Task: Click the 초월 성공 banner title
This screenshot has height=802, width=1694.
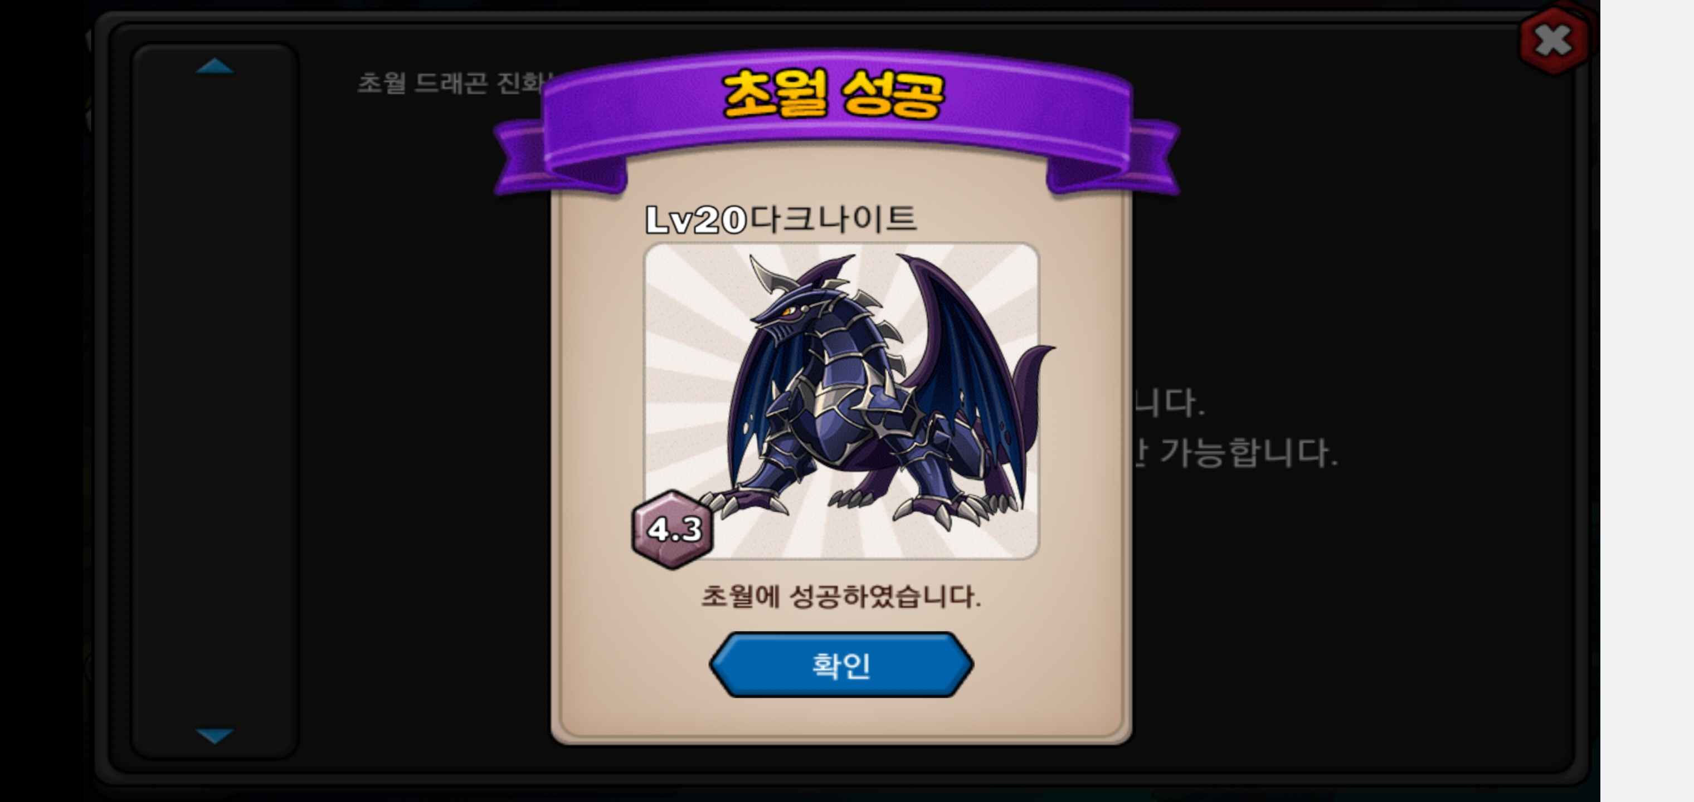Action: tap(833, 95)
